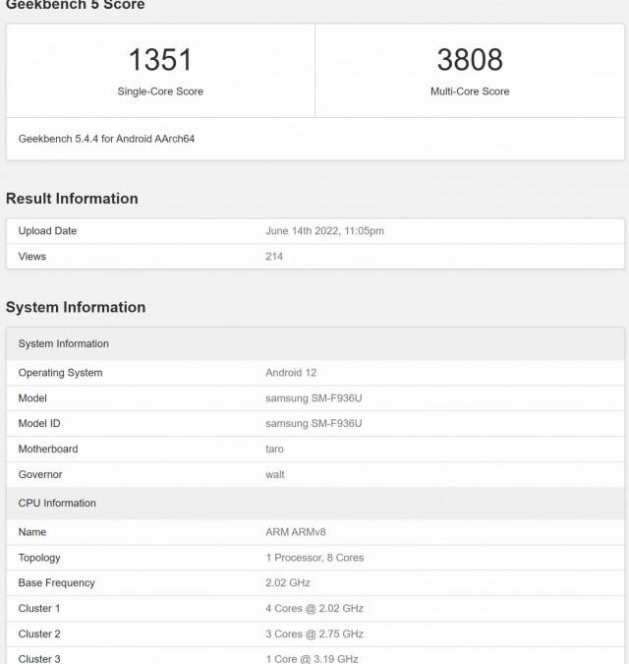Click the Single-Core Score label

(160, 91)
